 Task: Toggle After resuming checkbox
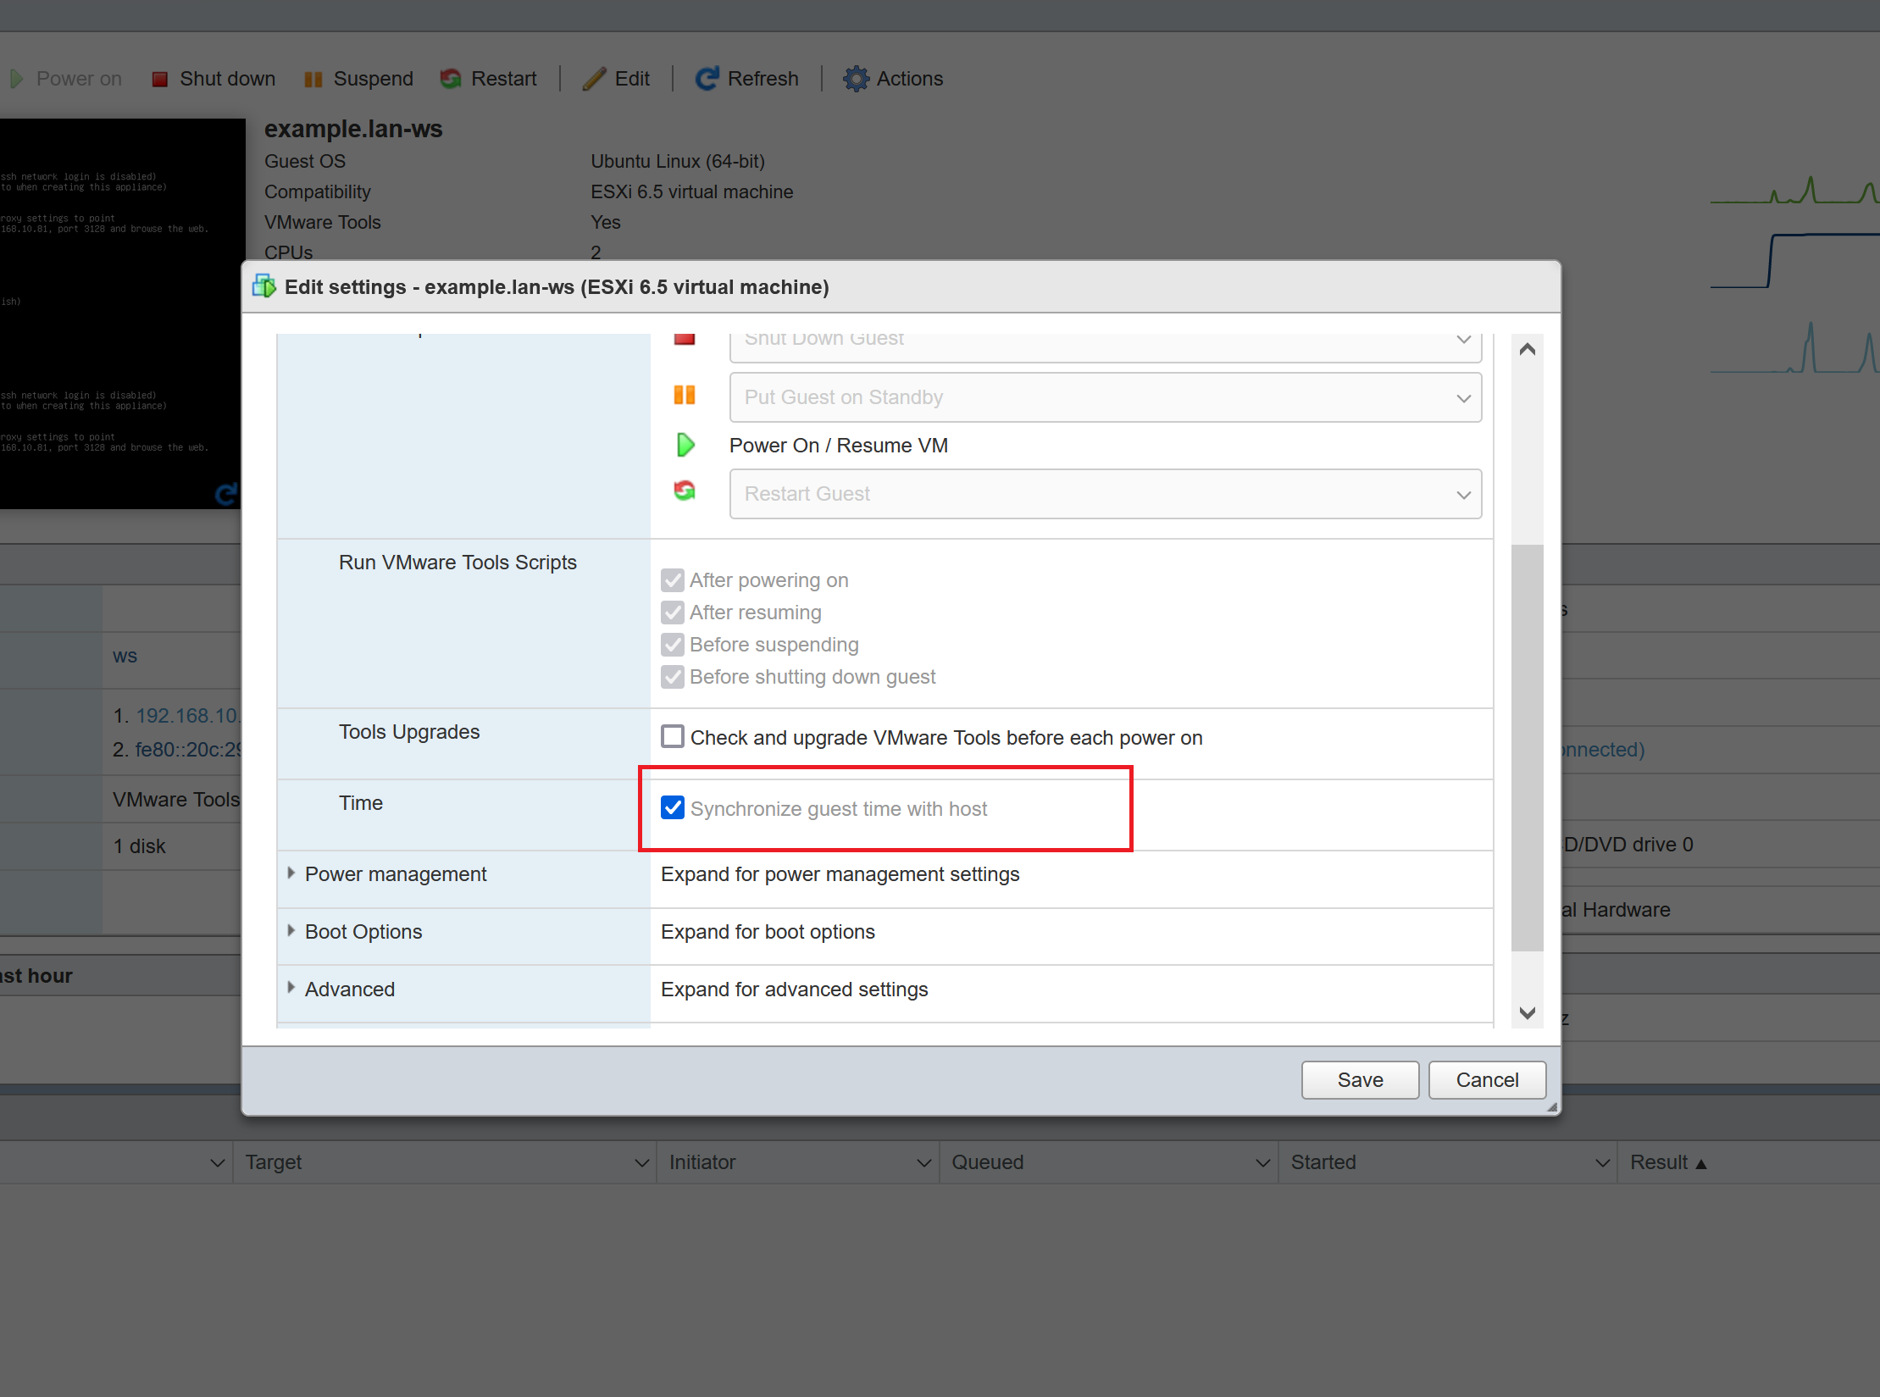point(673,613)
